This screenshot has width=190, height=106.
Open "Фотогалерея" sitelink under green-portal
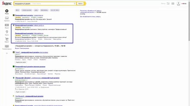19,74
